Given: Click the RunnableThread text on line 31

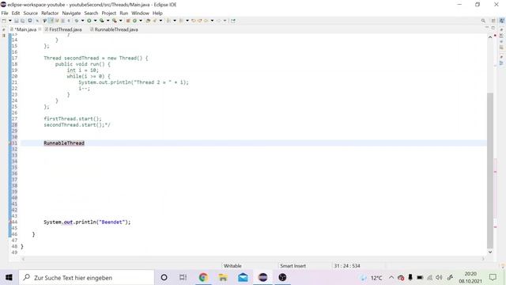Looking at the screenshot, I should (64, 143).
